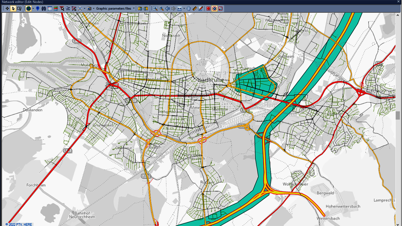Click the globe background map icon
The height and width of the screenshot is (226, 402).
pos(28,8)
